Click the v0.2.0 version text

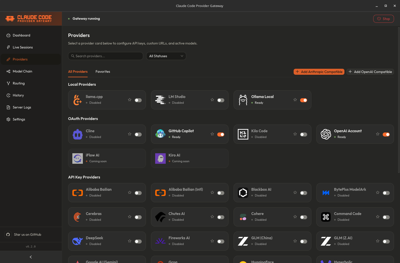pyautogui.click(x=31, y=246)
